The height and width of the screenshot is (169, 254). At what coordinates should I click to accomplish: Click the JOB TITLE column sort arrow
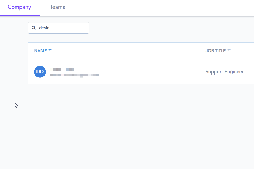point(229,50)
